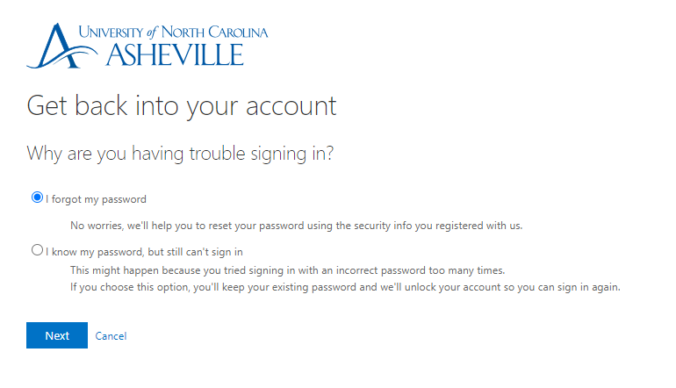
Task: Click the word 'Carolina' in the logo
Action: [235, 32]
